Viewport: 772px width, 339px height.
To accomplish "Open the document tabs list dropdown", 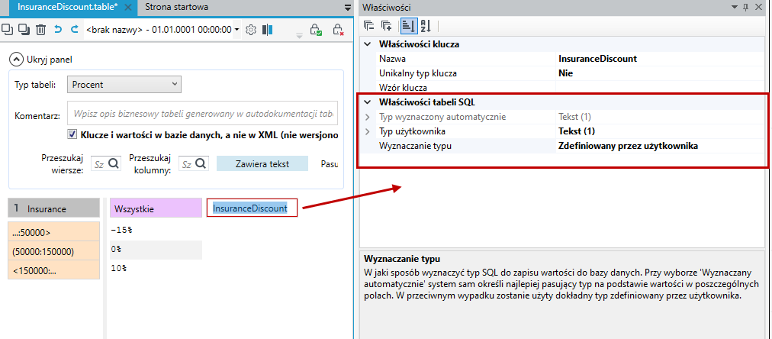I will tap(346, 8).
